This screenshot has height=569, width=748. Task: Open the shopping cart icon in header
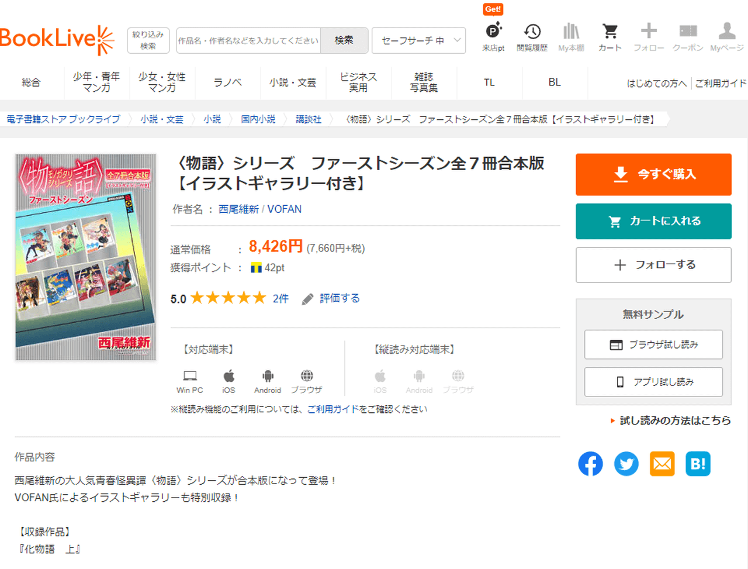[x=610, y=32]
